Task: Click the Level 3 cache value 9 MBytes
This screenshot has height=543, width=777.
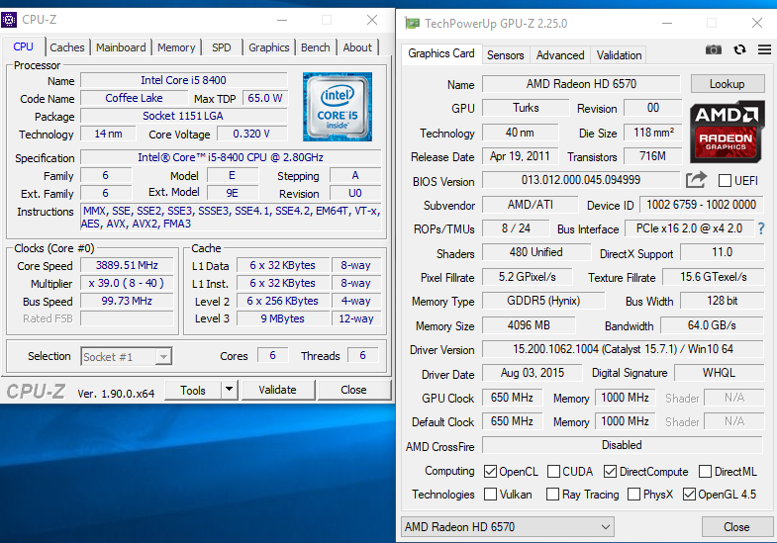Action: click(x=283, y=318)
